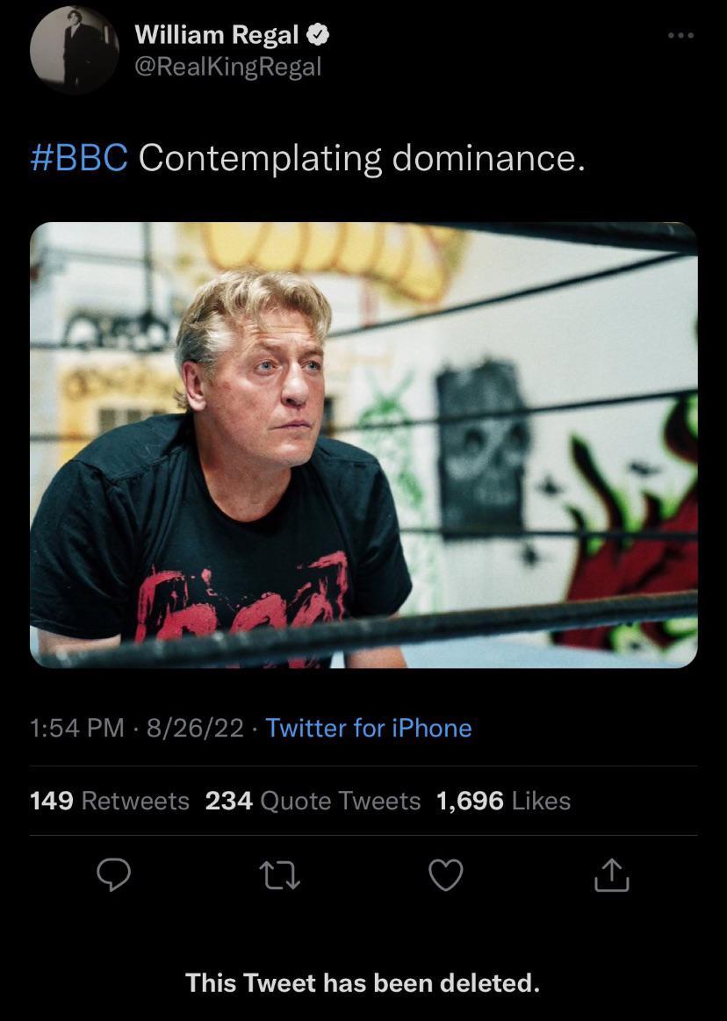View the 1,696 Likes list
The width and height of the screenshot is (727, 1021).
pos(504,801)
